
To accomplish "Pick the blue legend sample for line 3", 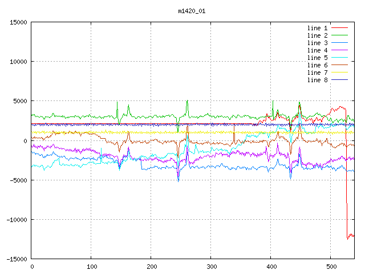I will coord(340,43).
